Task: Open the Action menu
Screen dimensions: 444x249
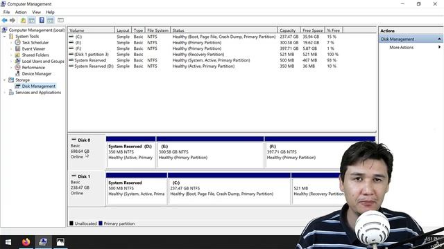Action: [x=21, y=12]
